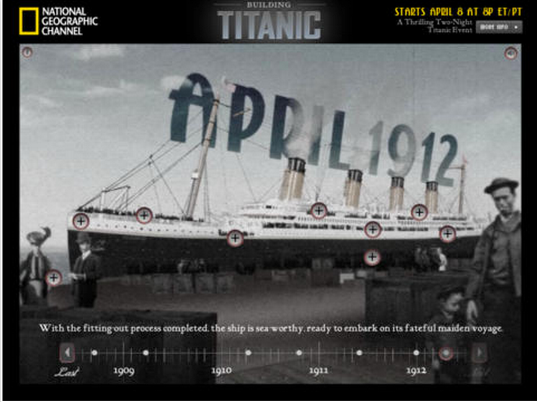537x402 pixels.
Task: Open the plus hotspot at the ship's bow
Action: pos(81,221)
